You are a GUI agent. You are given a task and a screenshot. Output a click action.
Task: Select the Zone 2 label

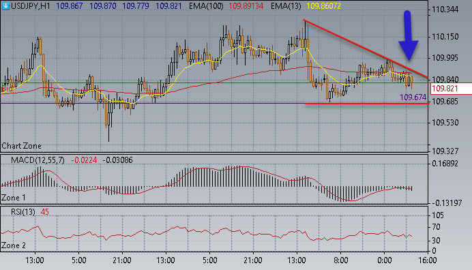coord(13,245)
